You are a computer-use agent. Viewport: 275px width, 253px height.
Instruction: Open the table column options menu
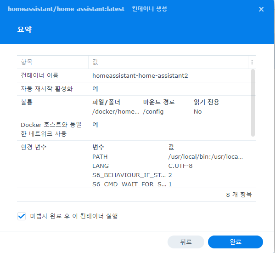coord(252,62)
